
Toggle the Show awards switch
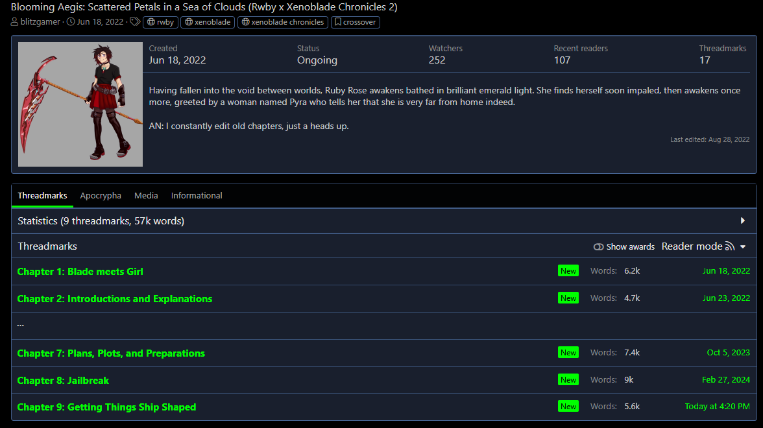pos(624,246)
